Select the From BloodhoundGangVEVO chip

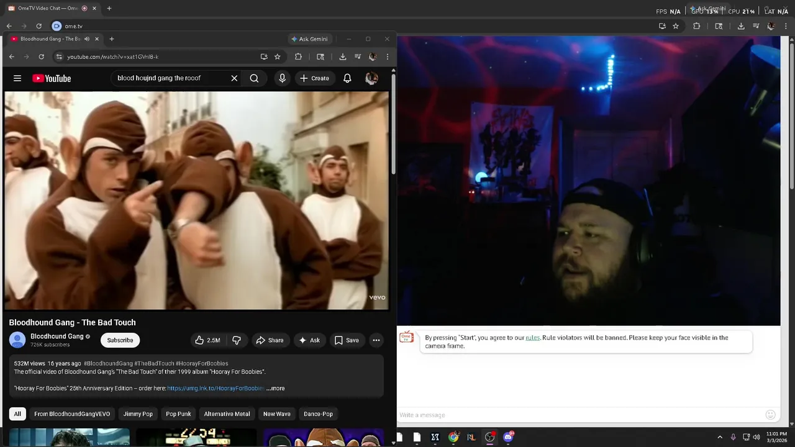tap(72, 414)
